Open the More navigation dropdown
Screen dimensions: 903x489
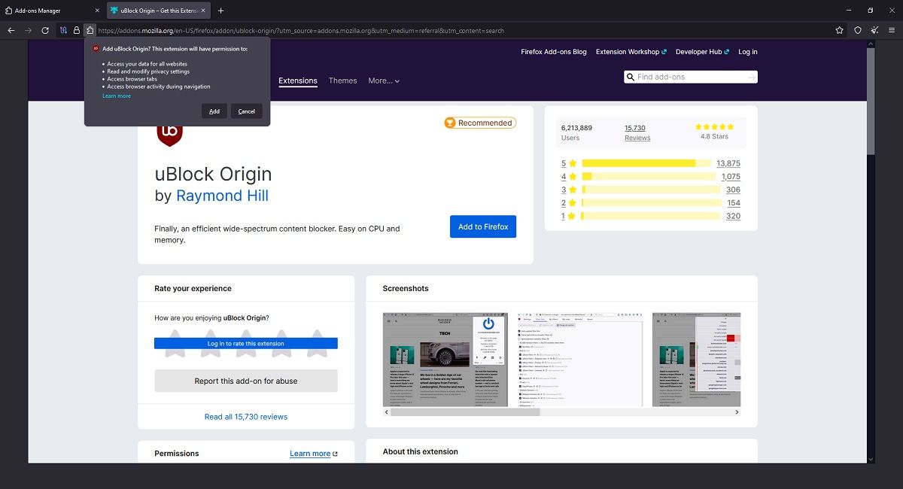click(x=383, y=80)
